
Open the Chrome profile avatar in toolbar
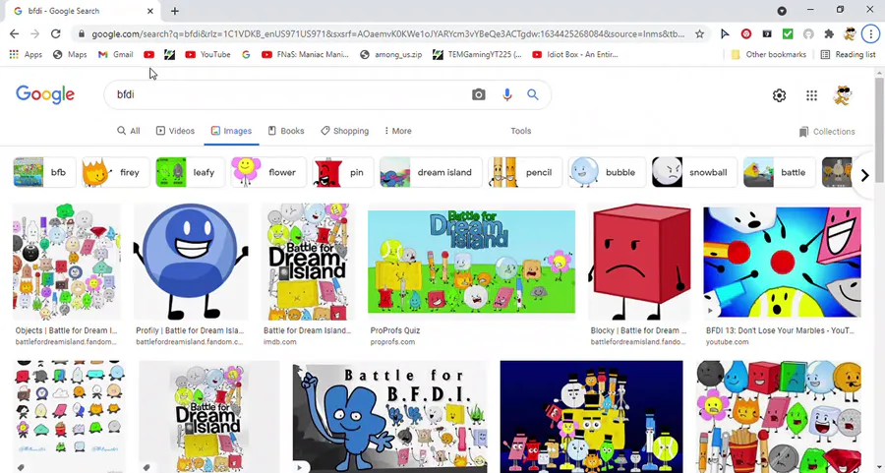(x=850, y=33)
